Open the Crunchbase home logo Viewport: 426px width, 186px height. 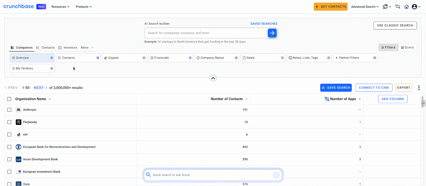click(x=19, y=6)
